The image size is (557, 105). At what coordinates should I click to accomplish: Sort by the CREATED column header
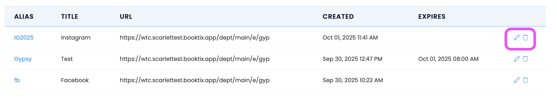[338, 17]
